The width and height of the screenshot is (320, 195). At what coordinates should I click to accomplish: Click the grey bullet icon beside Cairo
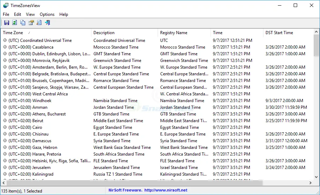(x=5, y=127)
